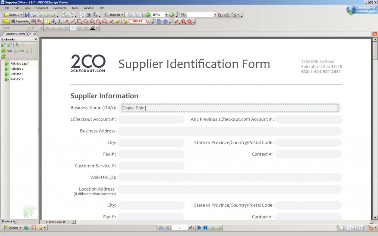Click the Business Address field
This screenshot has width=378, height=236.
pyautogui.click(x=230, y=131)
